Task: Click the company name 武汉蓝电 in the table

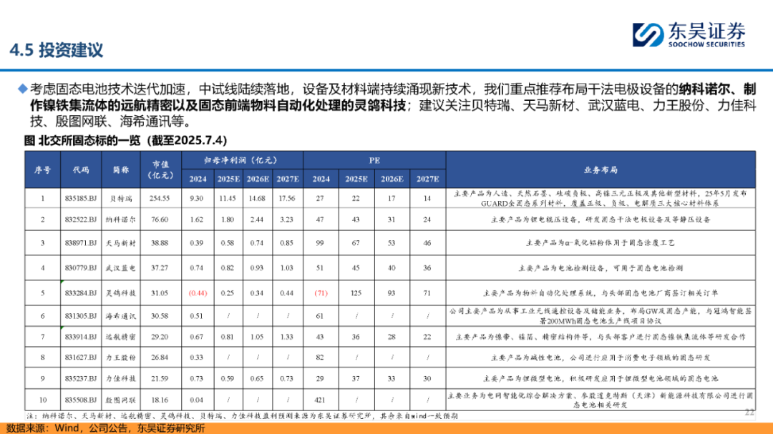Action: [x=121, y=268]
